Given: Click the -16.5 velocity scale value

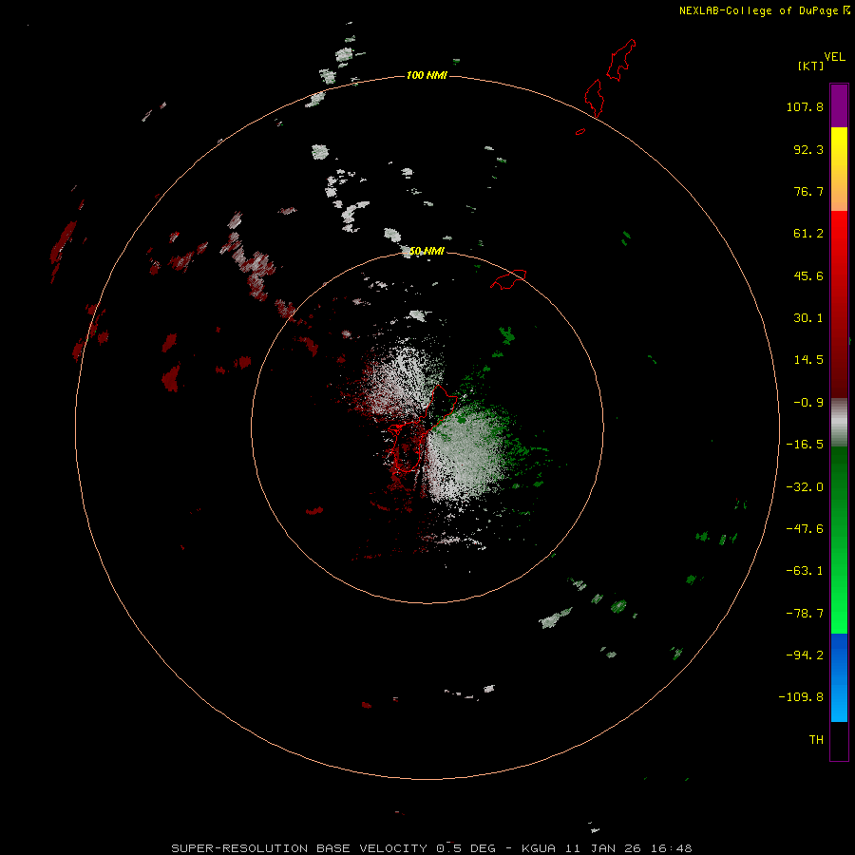Looking at the screenshot, I should coord(805,445).
